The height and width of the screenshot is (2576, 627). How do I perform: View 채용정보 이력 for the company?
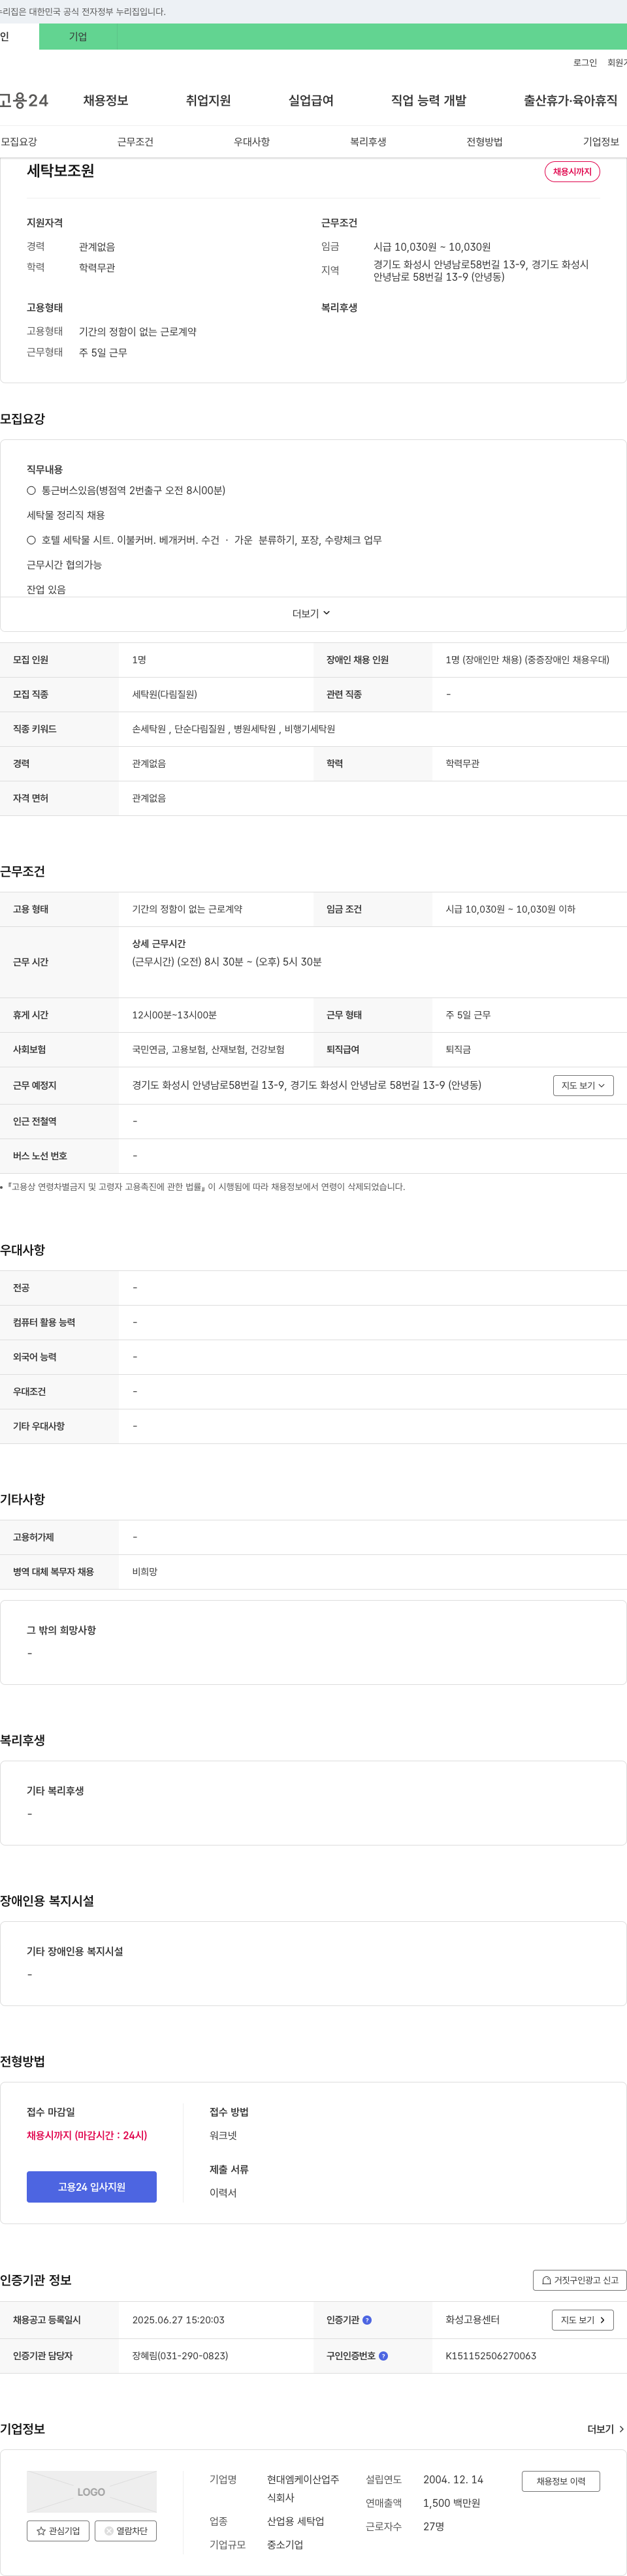point(561,2481)
